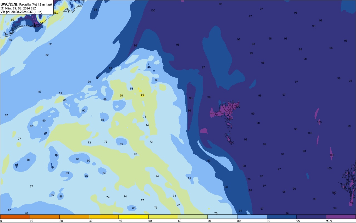Viewport: 356px width, 223px height.
Task: Click the value '51' near the Iceland coast
Action: 41,23
